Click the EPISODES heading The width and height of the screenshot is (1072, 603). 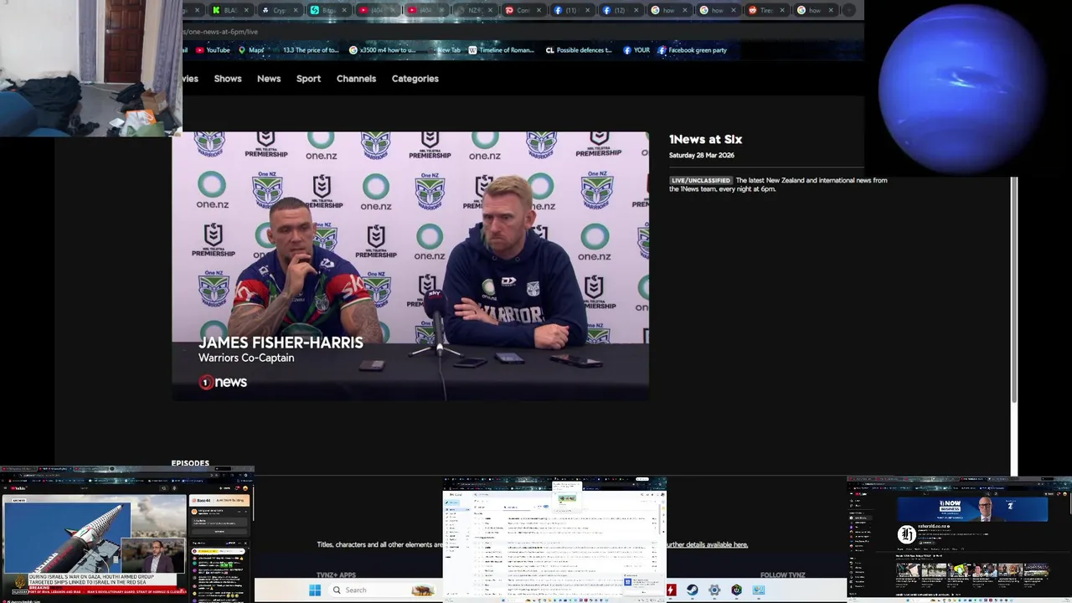tap(190, 463)
